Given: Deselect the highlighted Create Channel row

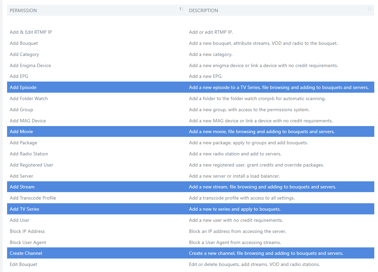Looking at the screenshot, I should [191, 253].
